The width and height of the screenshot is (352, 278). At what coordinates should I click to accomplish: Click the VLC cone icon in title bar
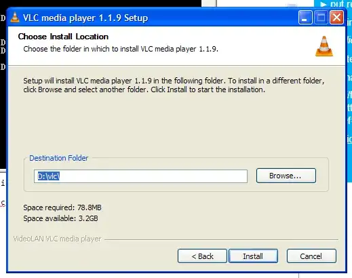coord(15,18)
